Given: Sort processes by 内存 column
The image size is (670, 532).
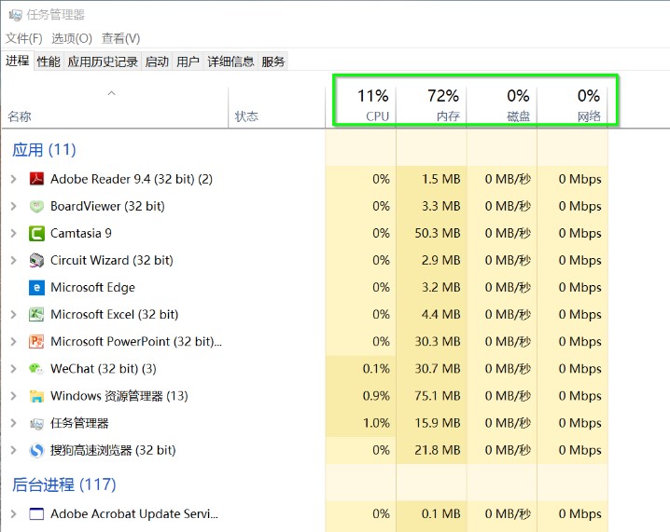Looking at the screenshot, I should click(x=431, y=106).
